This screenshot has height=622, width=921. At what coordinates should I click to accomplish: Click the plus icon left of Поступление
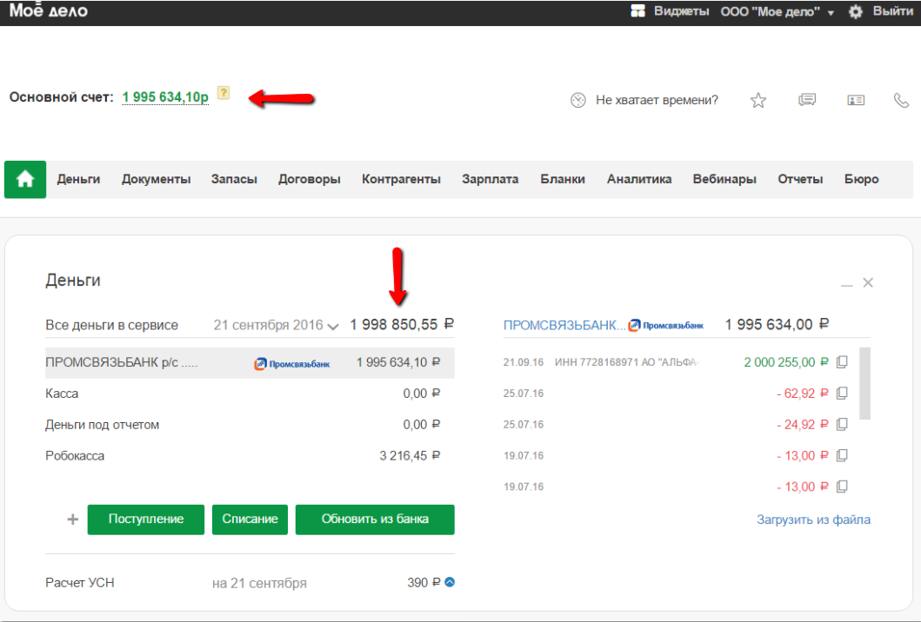pos(73,519)
